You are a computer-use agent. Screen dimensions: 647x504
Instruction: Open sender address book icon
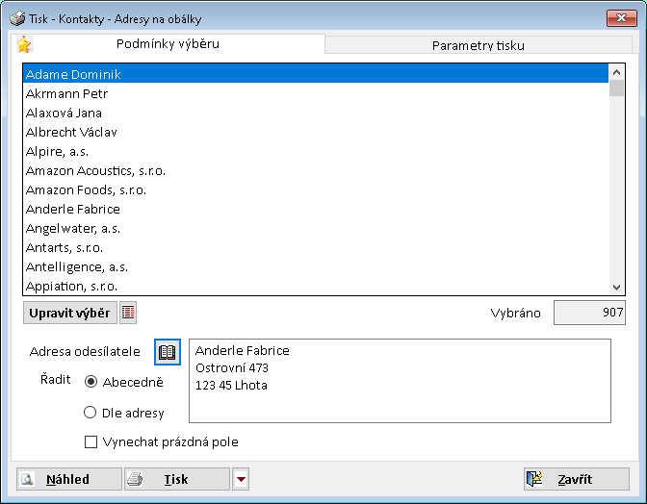click(168, 352)
